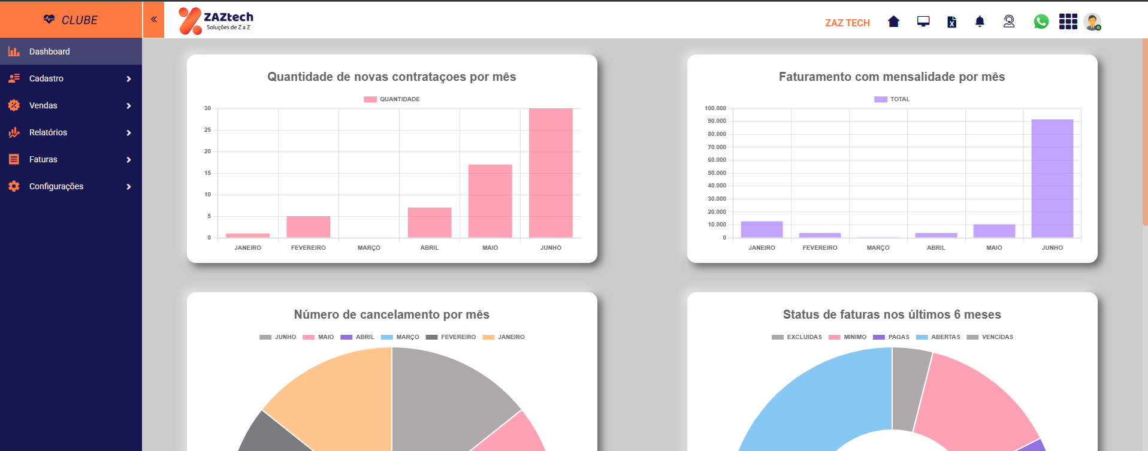Click the Faturas receipt icon

[14, 159]
